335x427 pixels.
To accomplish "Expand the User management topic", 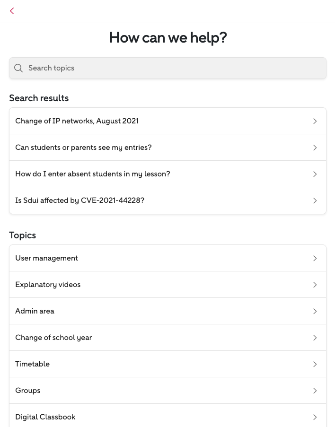I will point(46,258).
